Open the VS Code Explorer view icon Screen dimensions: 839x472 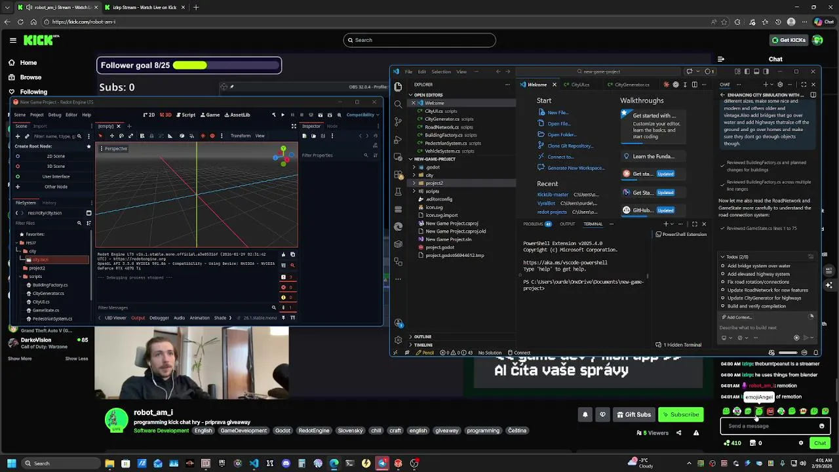coord(398,87)
